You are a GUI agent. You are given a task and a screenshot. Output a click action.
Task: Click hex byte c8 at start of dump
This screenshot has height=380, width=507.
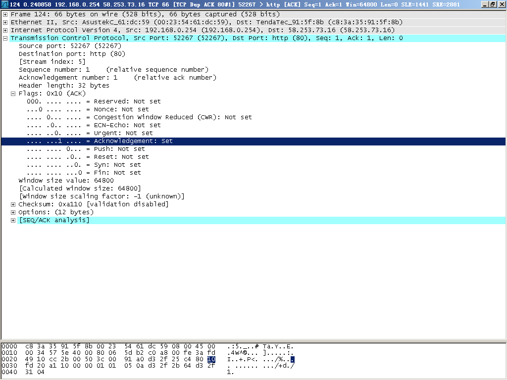coord(29,346)
